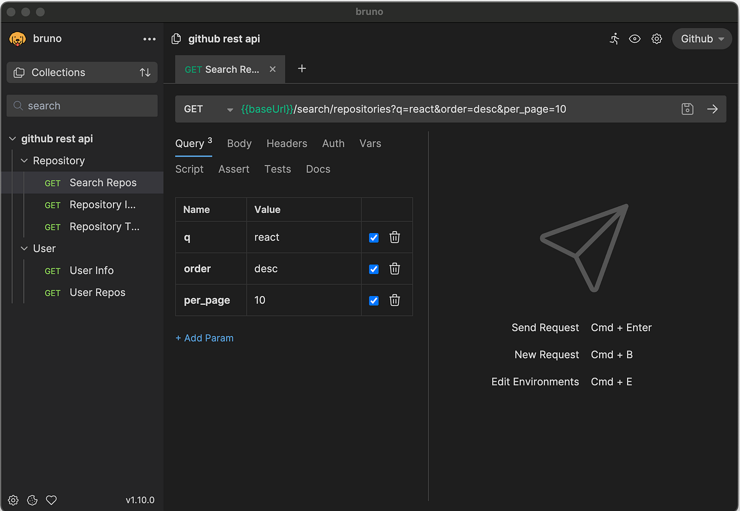Click the eye variables icon in top bar

click(635, 39)
